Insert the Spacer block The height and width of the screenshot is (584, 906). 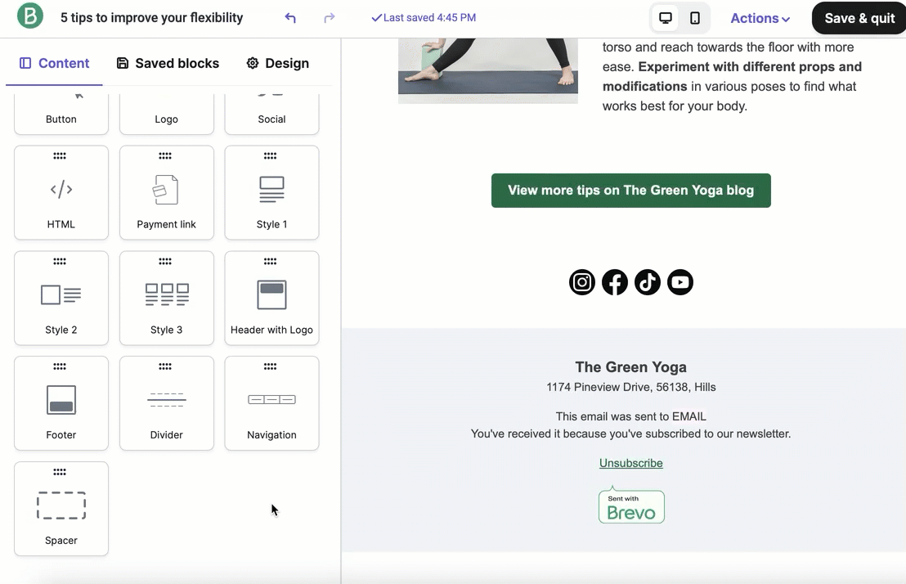(x=61, y=509)
